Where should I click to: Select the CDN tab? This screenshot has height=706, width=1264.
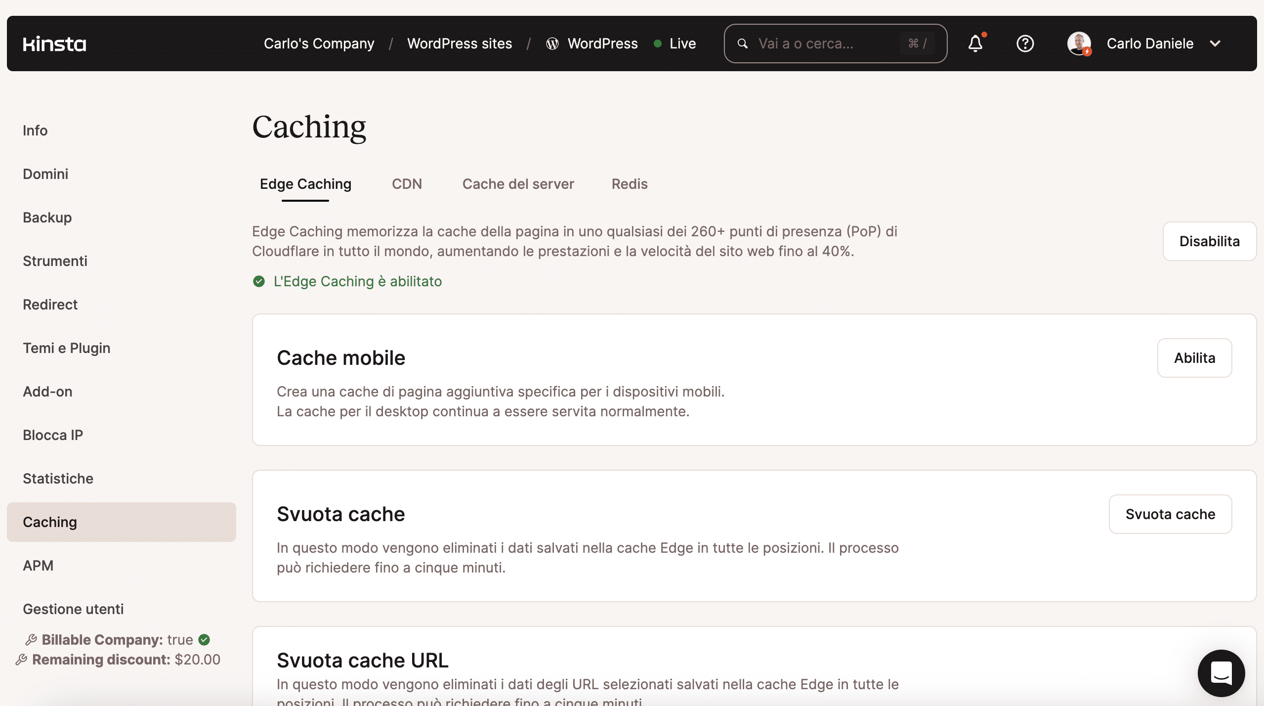point(406,183)
